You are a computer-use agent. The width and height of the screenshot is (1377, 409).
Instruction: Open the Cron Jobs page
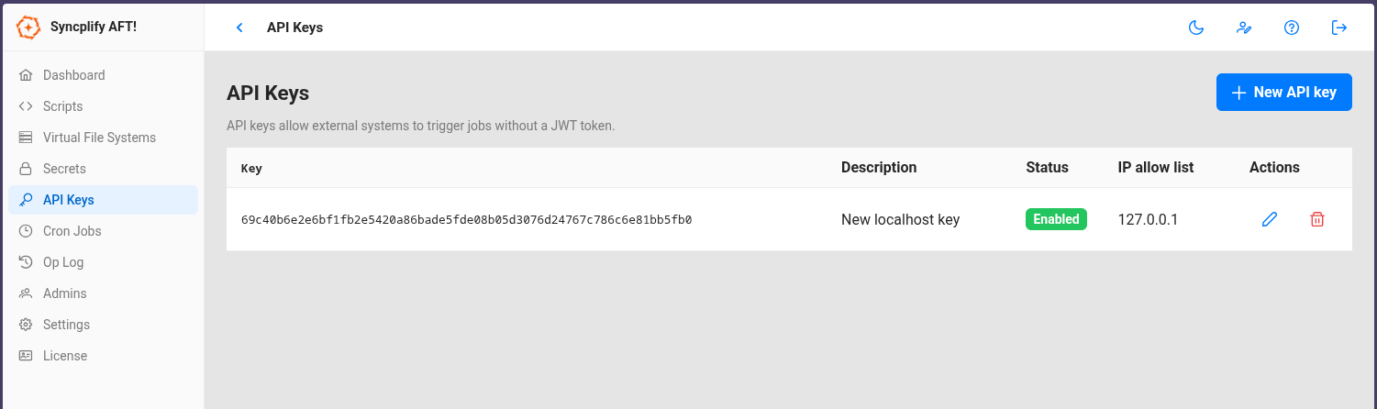pyautogui.click(x=72, y=231)
